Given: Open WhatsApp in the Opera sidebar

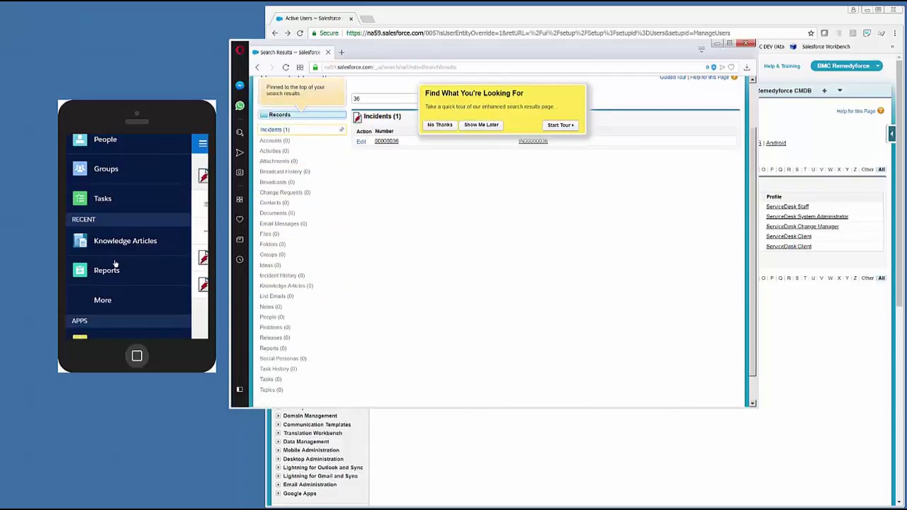Looking at the screenshot, I should [240, 106].
